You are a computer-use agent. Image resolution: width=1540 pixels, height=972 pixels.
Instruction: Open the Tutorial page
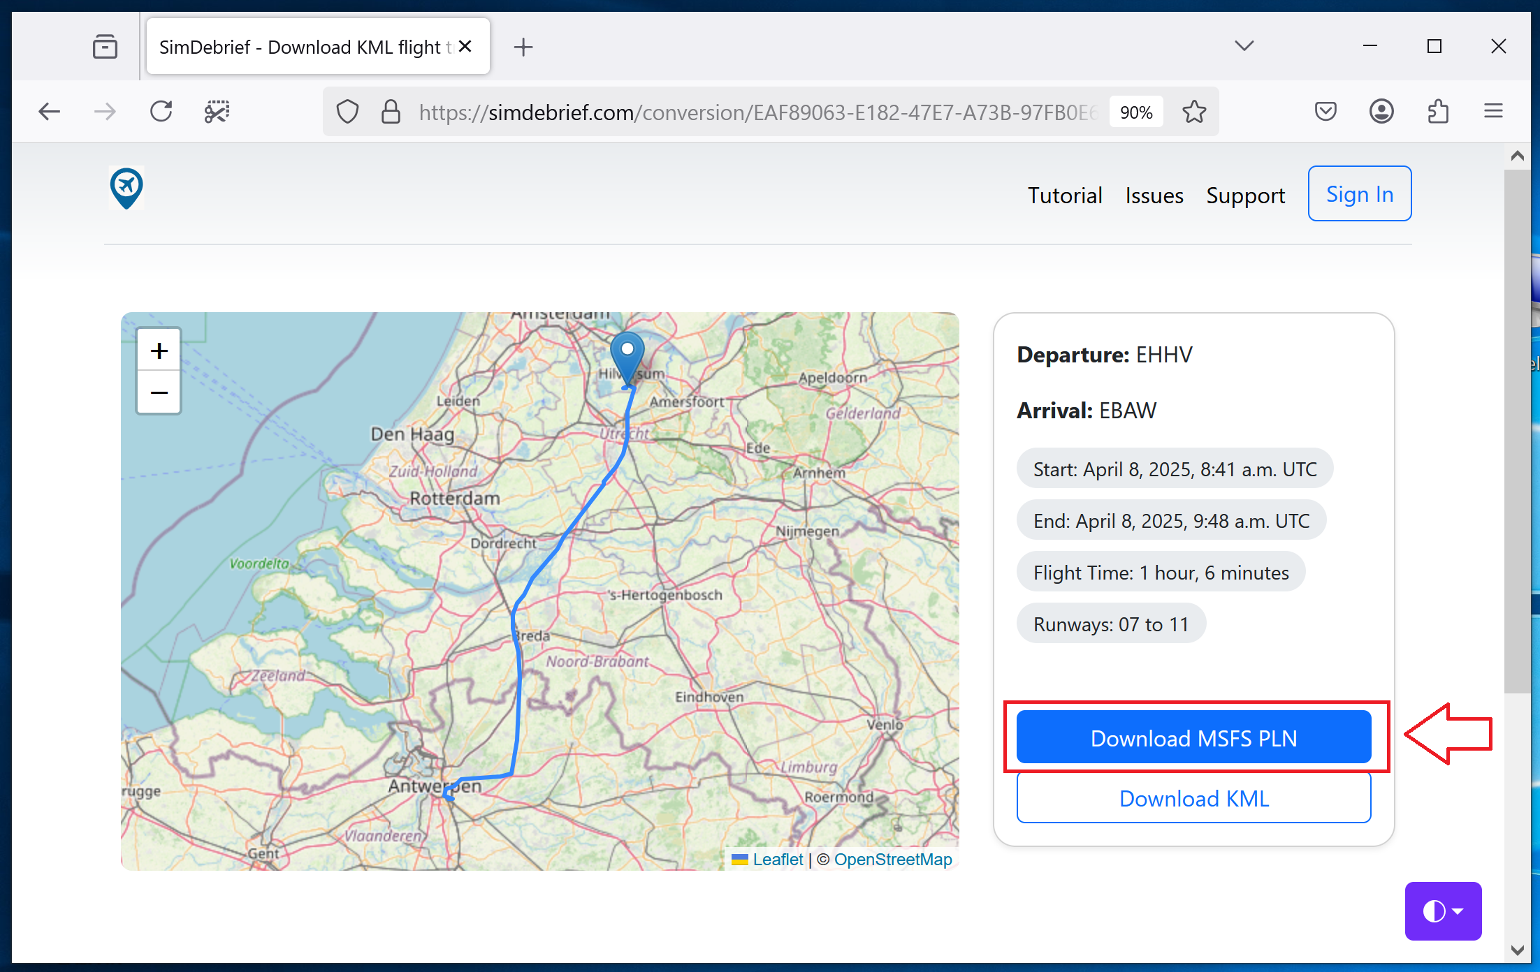click(1065, 196)
